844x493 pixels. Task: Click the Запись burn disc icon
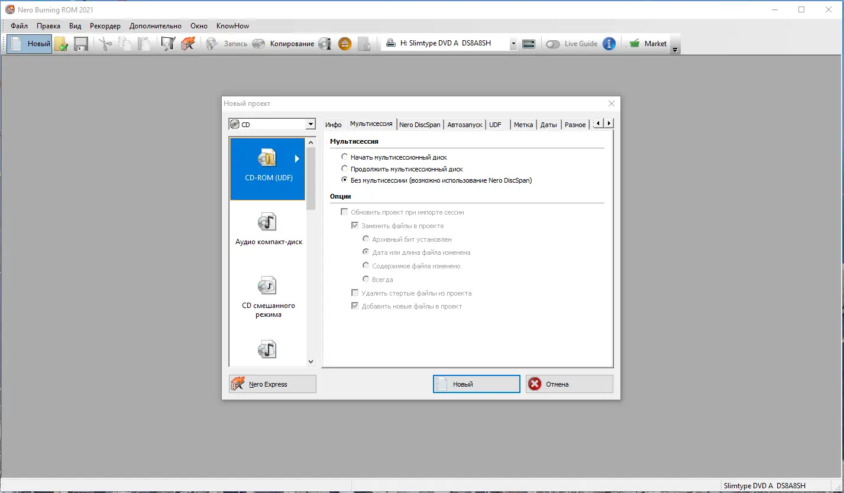coord(211,43)
